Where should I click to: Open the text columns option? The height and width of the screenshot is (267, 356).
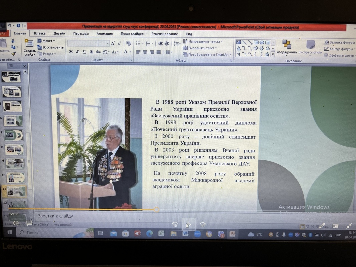pyautogui.click(x=168, y=52)
